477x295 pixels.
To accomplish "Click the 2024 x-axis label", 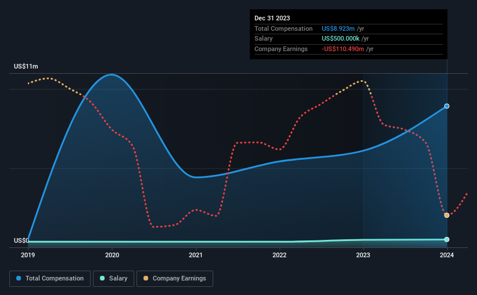I will click(x=447, y=255).
